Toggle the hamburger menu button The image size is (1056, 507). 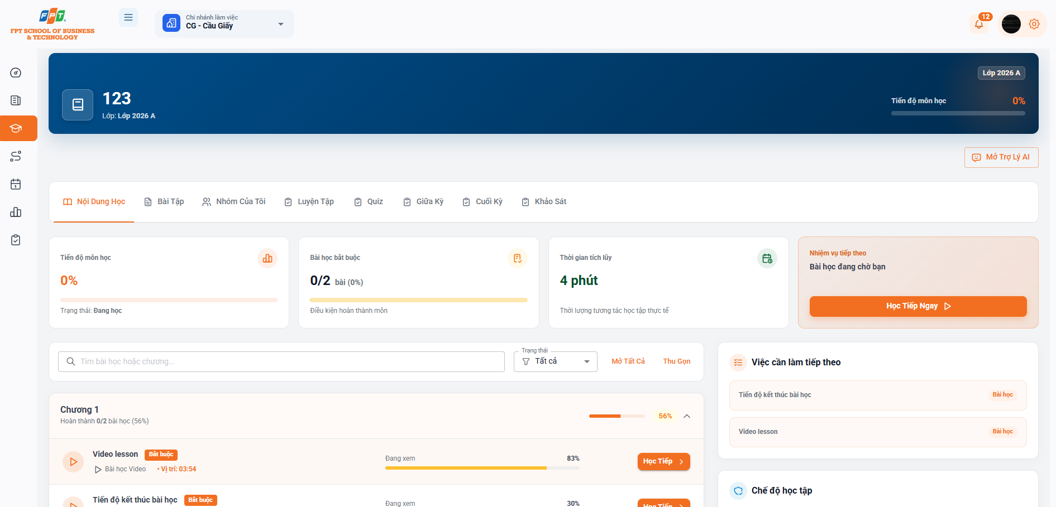[x=128, y=17]
